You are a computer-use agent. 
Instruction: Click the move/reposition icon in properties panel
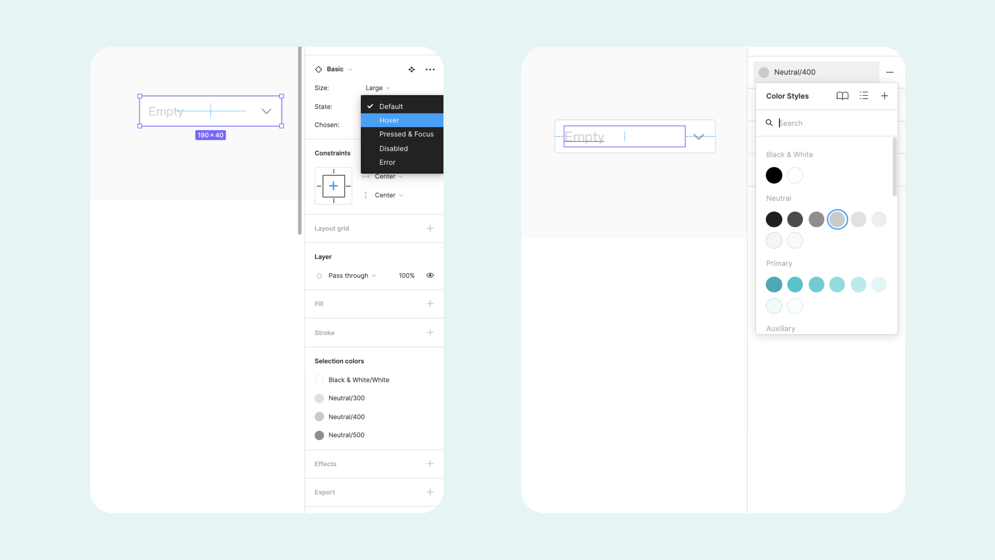[411, 69]
